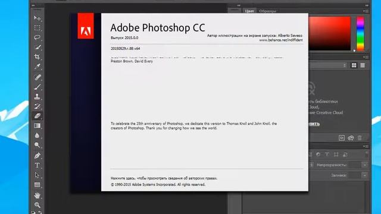Open the Libraries panel flyout menu
This screenshot has width=381, height=214.
[366, 57]
